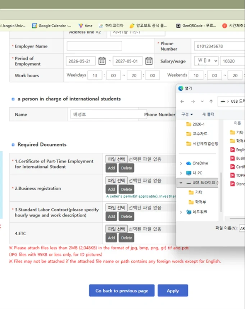Open the 학적 folder in file list
This screenshot has width=245, height=309.
[x=237, y=141]
